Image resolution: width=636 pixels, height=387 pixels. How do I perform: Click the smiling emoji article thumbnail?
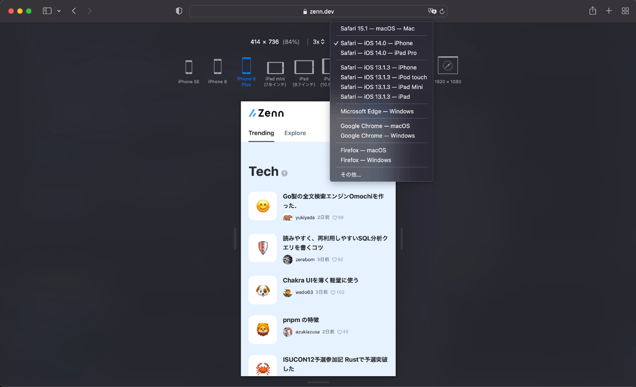click(263, 206)
